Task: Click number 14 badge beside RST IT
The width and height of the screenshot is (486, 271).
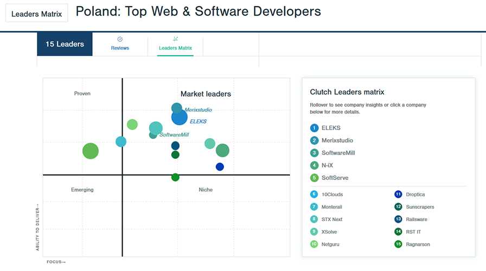Action: tap(398, 231)
